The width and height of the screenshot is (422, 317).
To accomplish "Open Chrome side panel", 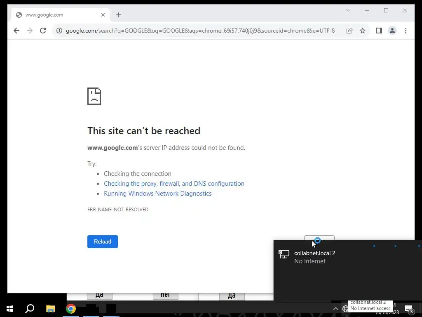I will [x=379, y=31].
